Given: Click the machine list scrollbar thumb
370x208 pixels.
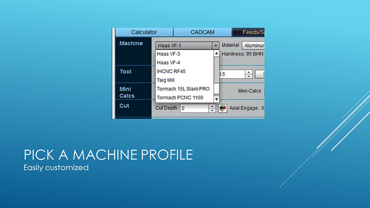Looking at the screenshot, I should pos(216,69).
